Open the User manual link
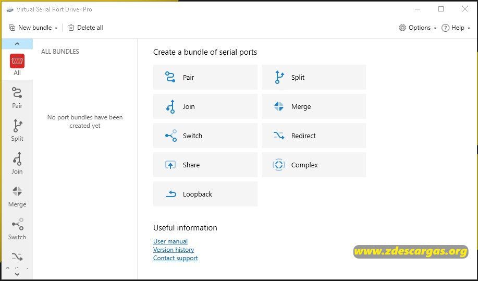The height and width of the screenshot is (281, 478). pyautogui.click(x=170, y=241)
